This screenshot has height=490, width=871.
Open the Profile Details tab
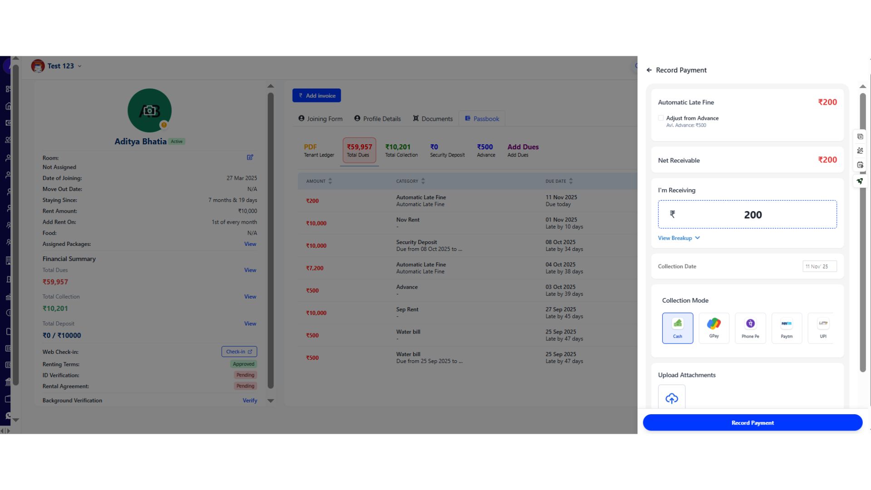point(377,119)
